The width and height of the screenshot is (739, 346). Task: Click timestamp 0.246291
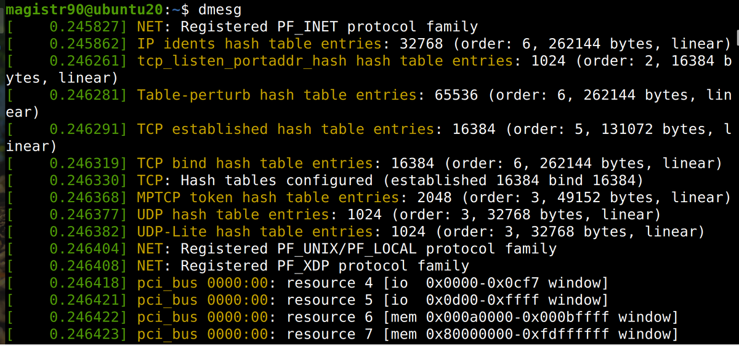pyautogui.click(x=84, y=130)
